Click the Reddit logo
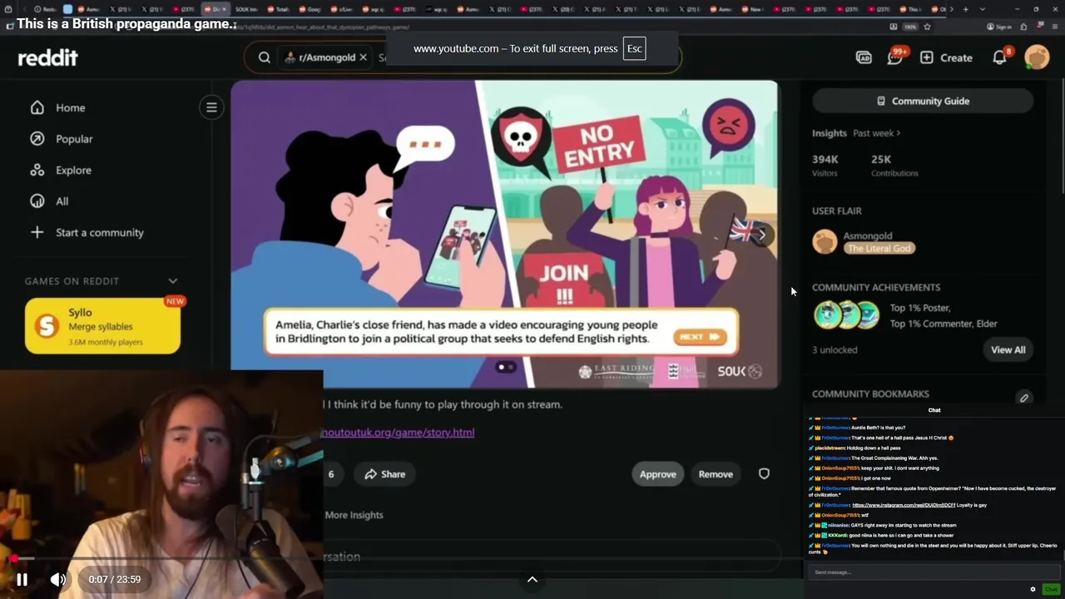This screenshot has width=1065, height=599. click(x=47, y=57)
